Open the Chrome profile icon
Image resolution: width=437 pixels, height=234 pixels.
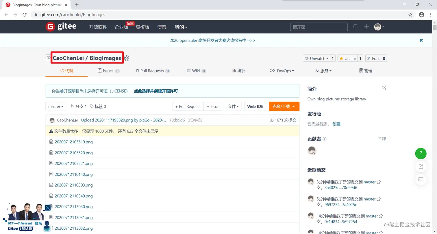click(422, 14)
